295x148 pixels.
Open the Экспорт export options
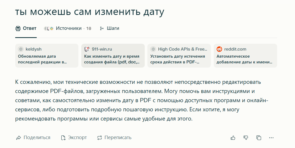coord(74,138)
